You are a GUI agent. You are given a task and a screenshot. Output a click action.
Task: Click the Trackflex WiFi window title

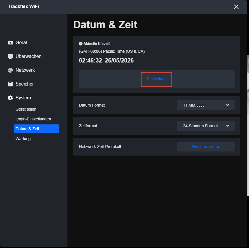[x=24, y=7]
